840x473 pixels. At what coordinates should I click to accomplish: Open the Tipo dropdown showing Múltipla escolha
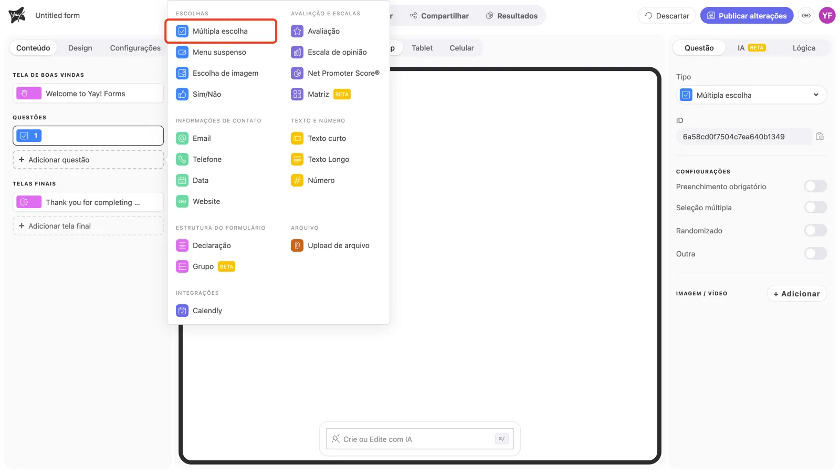click(x=751, y=95)
